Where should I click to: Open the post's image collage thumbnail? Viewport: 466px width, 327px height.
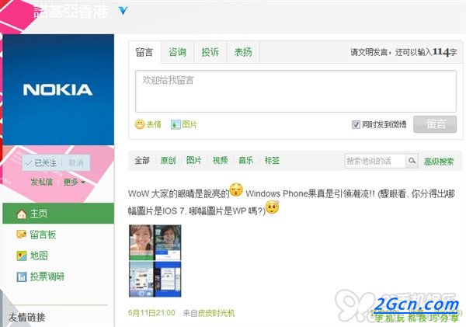pyautogui.click(x=155, y=261)
